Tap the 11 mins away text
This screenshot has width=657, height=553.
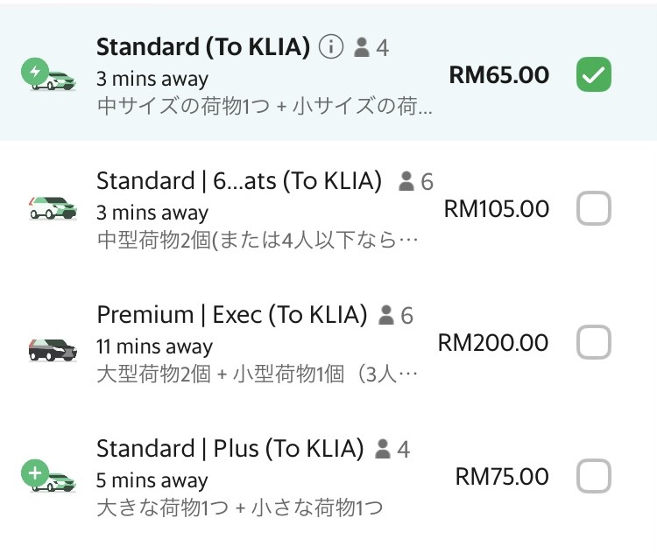[154, 347]
